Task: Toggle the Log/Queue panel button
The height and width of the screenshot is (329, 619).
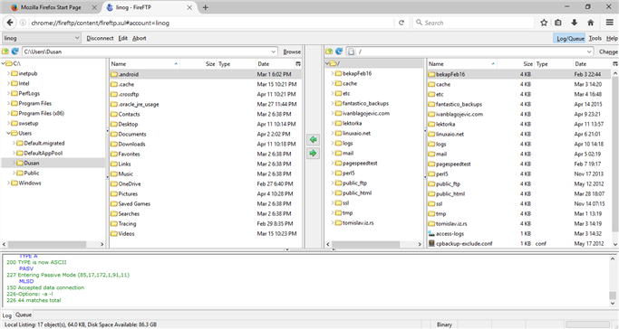Action: (x=570, y=38)
